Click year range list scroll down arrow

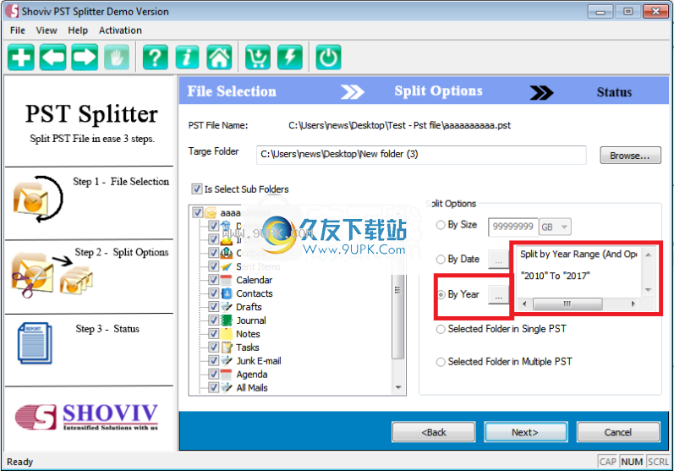tap(649, 290)
